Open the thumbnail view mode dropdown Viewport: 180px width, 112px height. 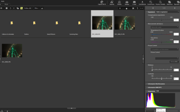tap(2, 8)
